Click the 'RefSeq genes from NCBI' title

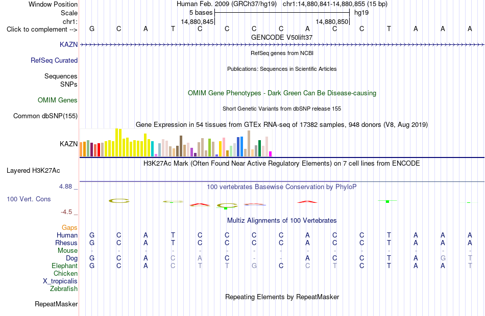coord(282,53)
